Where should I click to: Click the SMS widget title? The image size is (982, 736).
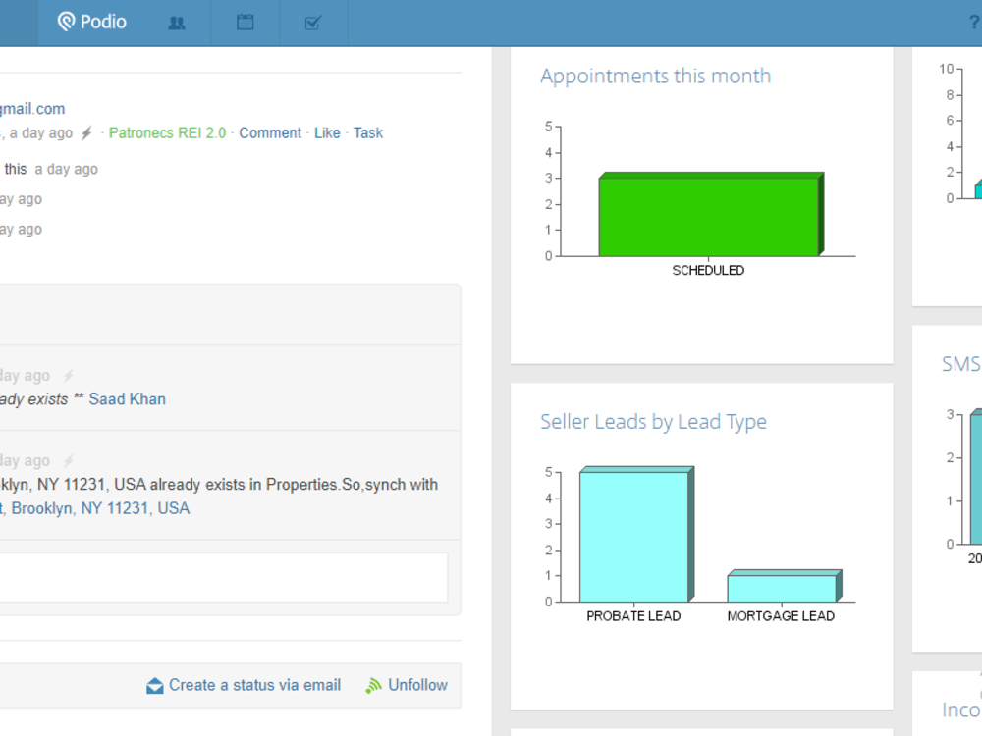961,364
